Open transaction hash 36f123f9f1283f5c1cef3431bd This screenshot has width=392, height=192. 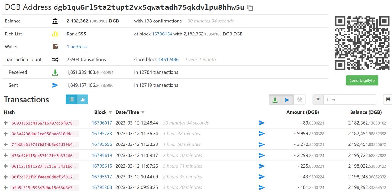[x=44, y=166]
